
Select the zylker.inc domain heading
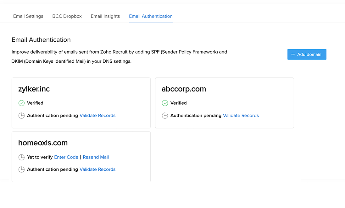point(34,89)
